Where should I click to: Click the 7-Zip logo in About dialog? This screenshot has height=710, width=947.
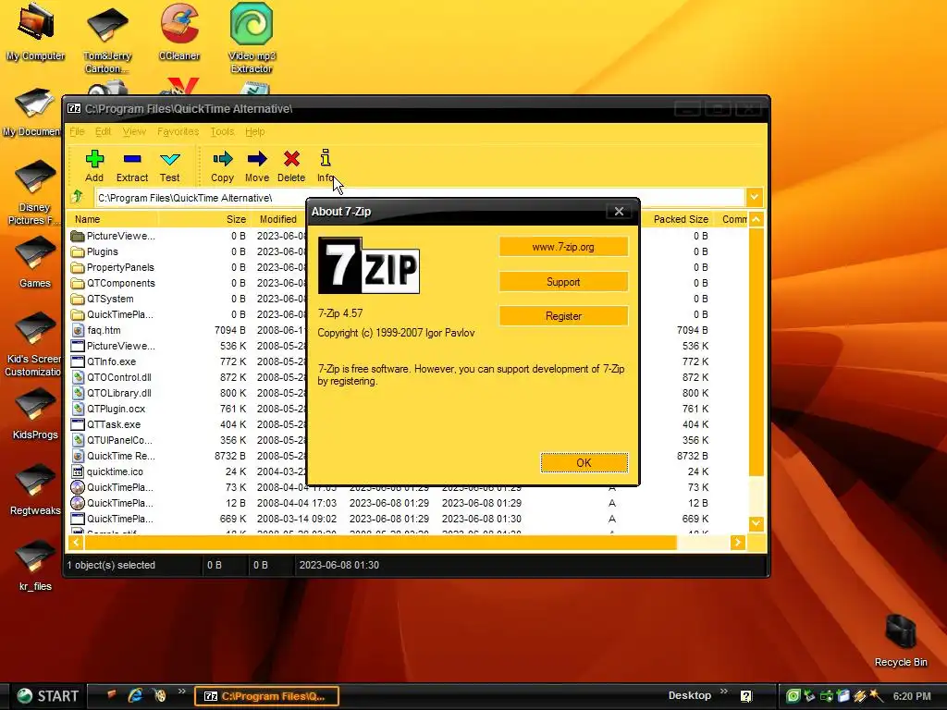coord(369,265)
